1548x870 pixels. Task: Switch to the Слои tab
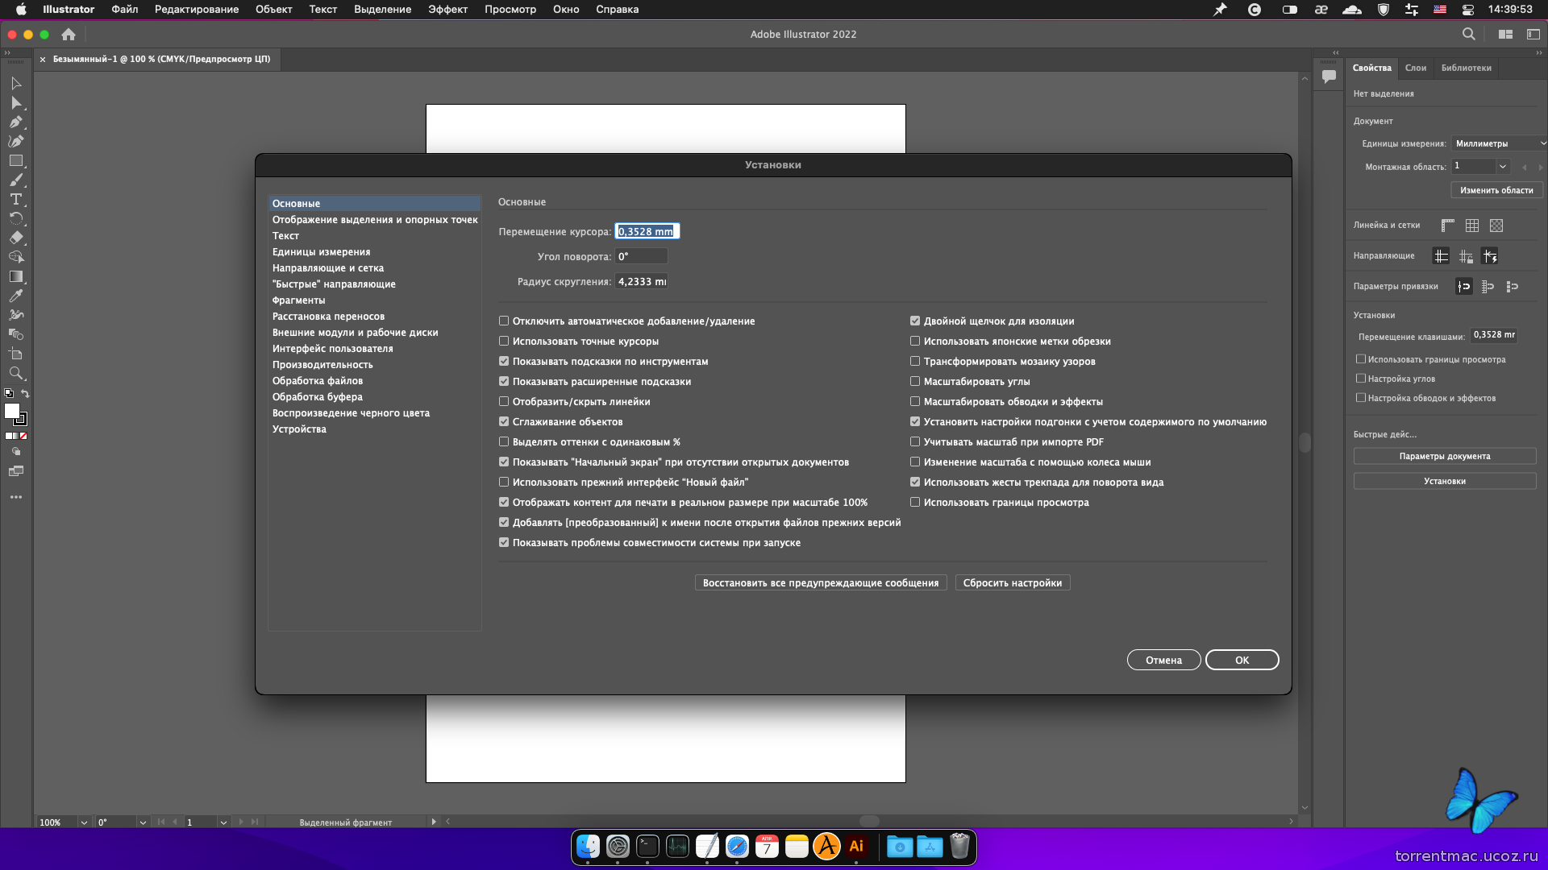(1416, 68)
